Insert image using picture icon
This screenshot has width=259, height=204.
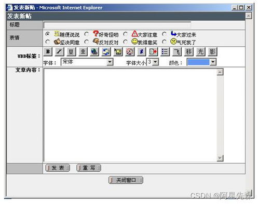118,52
